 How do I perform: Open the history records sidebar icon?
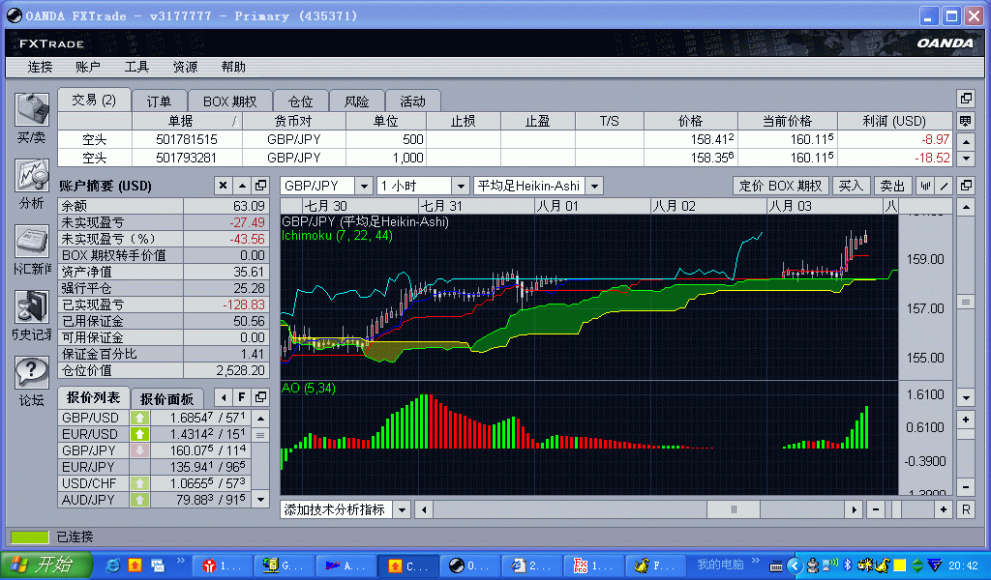32,306
